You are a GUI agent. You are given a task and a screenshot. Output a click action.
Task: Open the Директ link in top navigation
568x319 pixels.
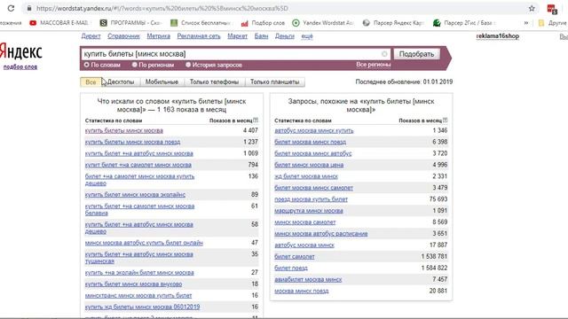91,36
